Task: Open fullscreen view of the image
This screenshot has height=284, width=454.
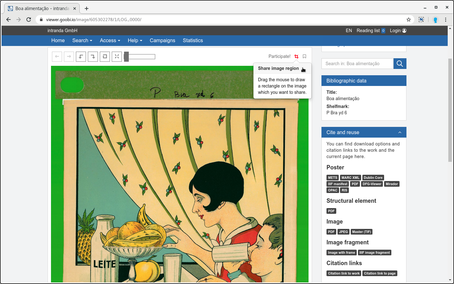Action: tap(117, 56)
